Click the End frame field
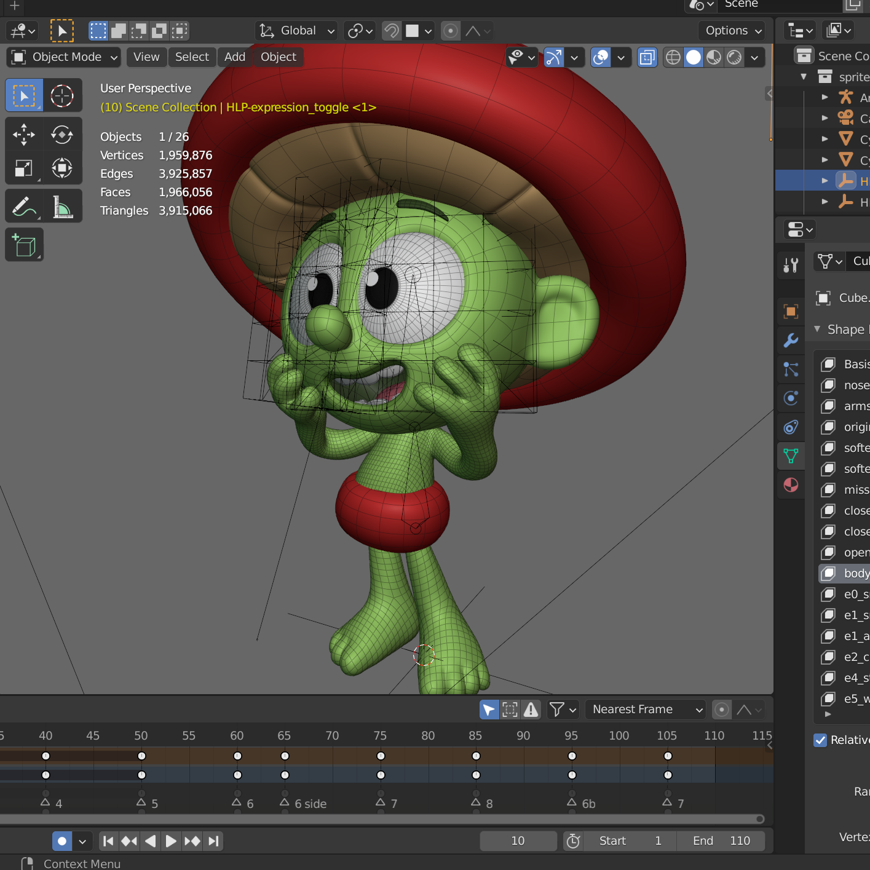The image size is (870, 870). 721,840
